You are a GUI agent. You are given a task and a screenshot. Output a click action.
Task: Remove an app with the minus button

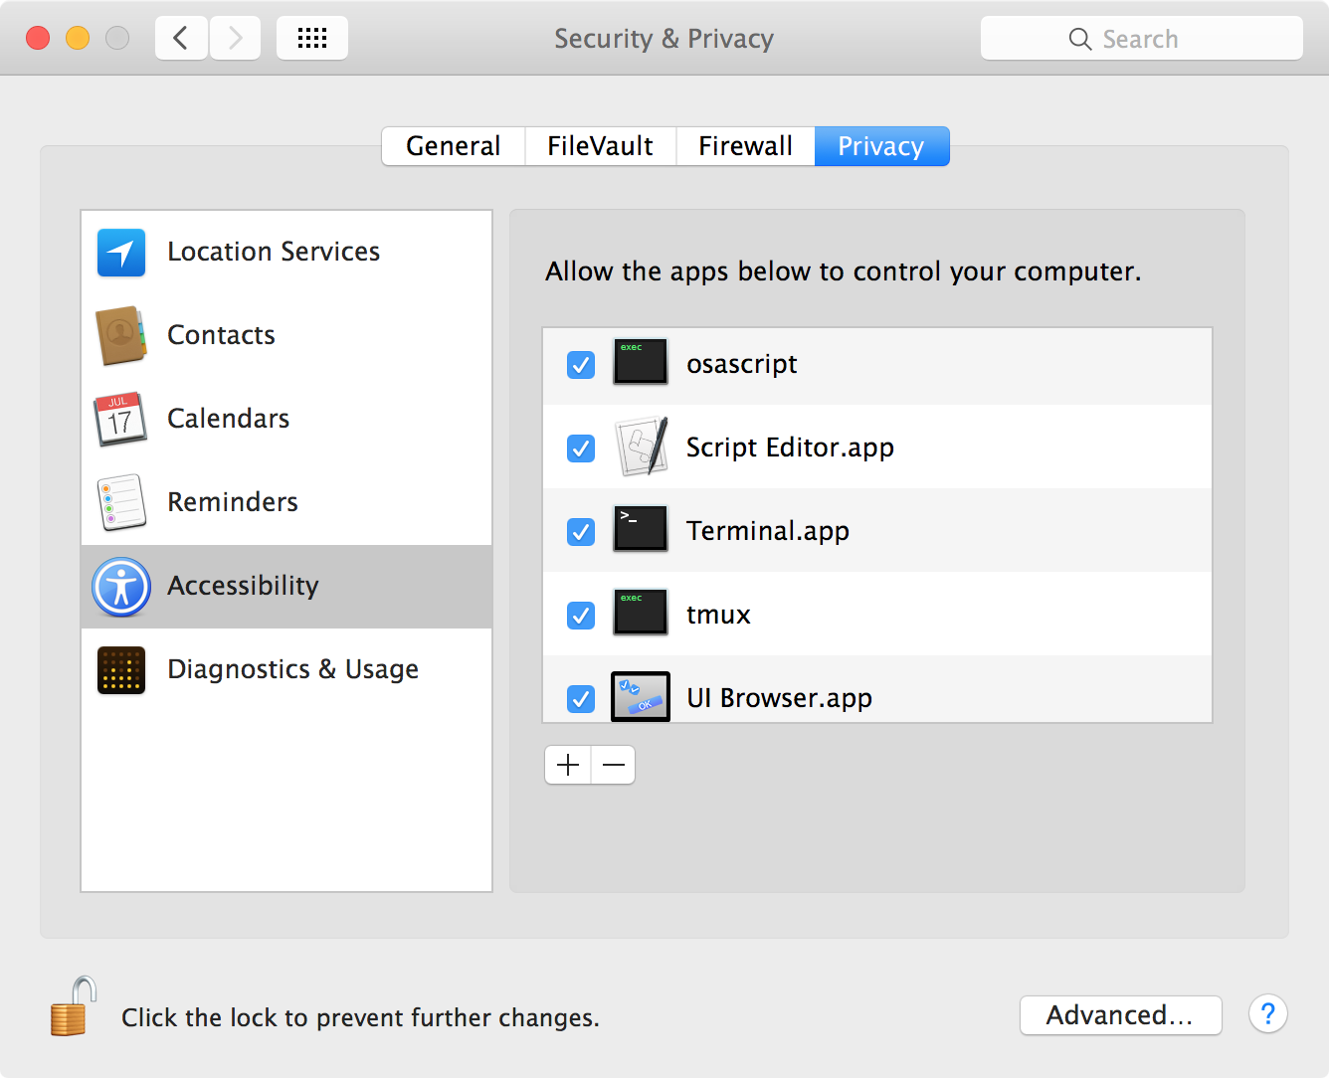click(x=614, y=765)
